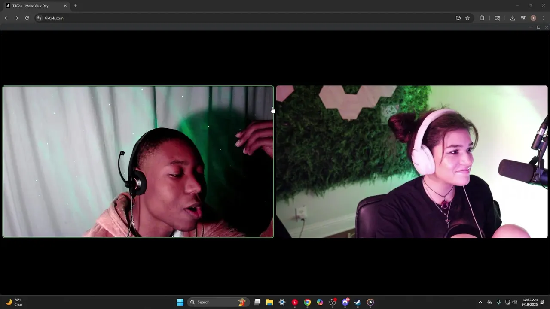This screenshot has height=309, width=550.
Task: Show Chrome downloads
Action: tap(513, 18)
